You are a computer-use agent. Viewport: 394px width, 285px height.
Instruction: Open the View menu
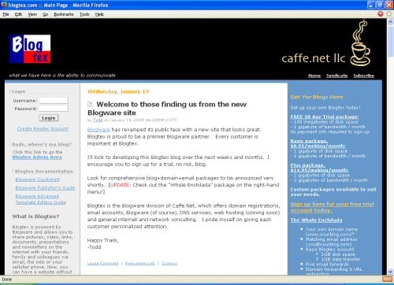[32, 14]
